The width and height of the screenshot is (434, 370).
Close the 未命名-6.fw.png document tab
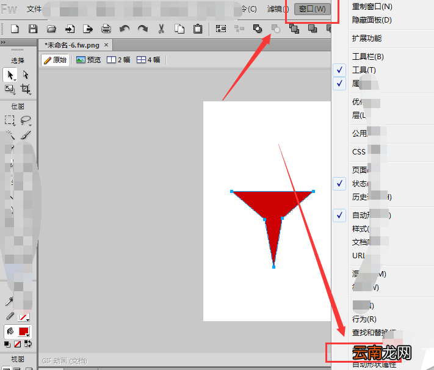pos(106,45)
